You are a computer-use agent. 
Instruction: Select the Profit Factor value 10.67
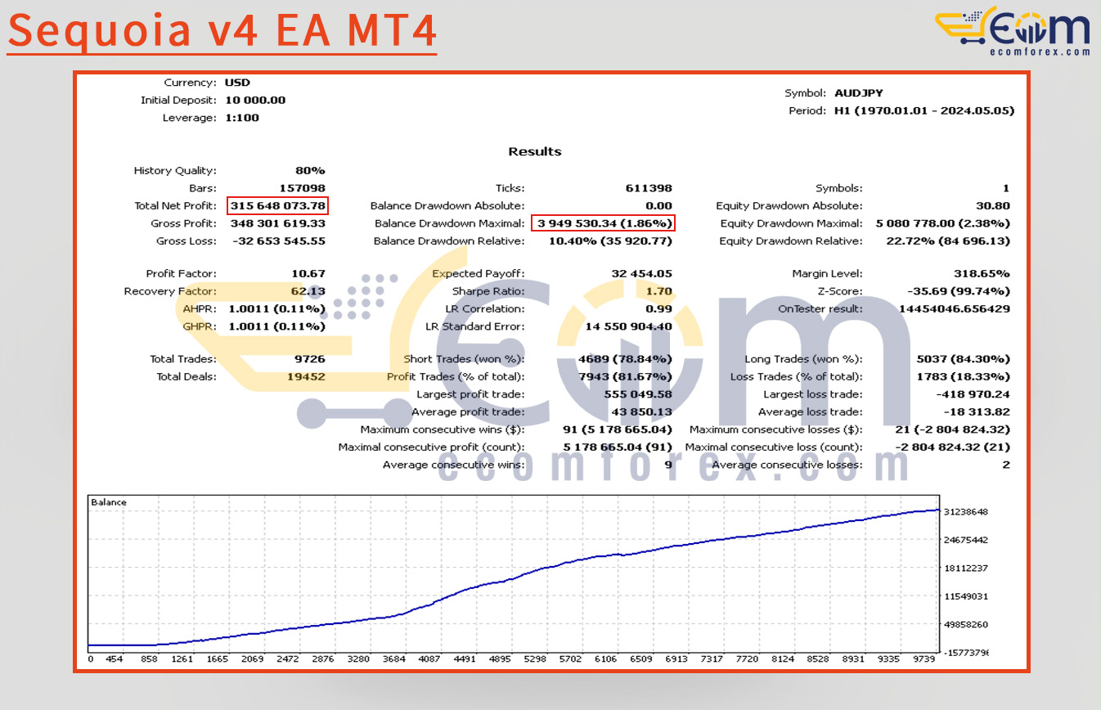coord(310,274)
